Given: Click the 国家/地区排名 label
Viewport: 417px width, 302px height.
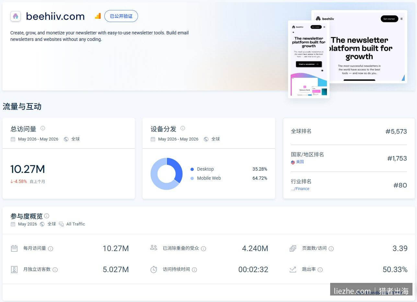Looking at the screenshot, I should (x=307, y=154).
